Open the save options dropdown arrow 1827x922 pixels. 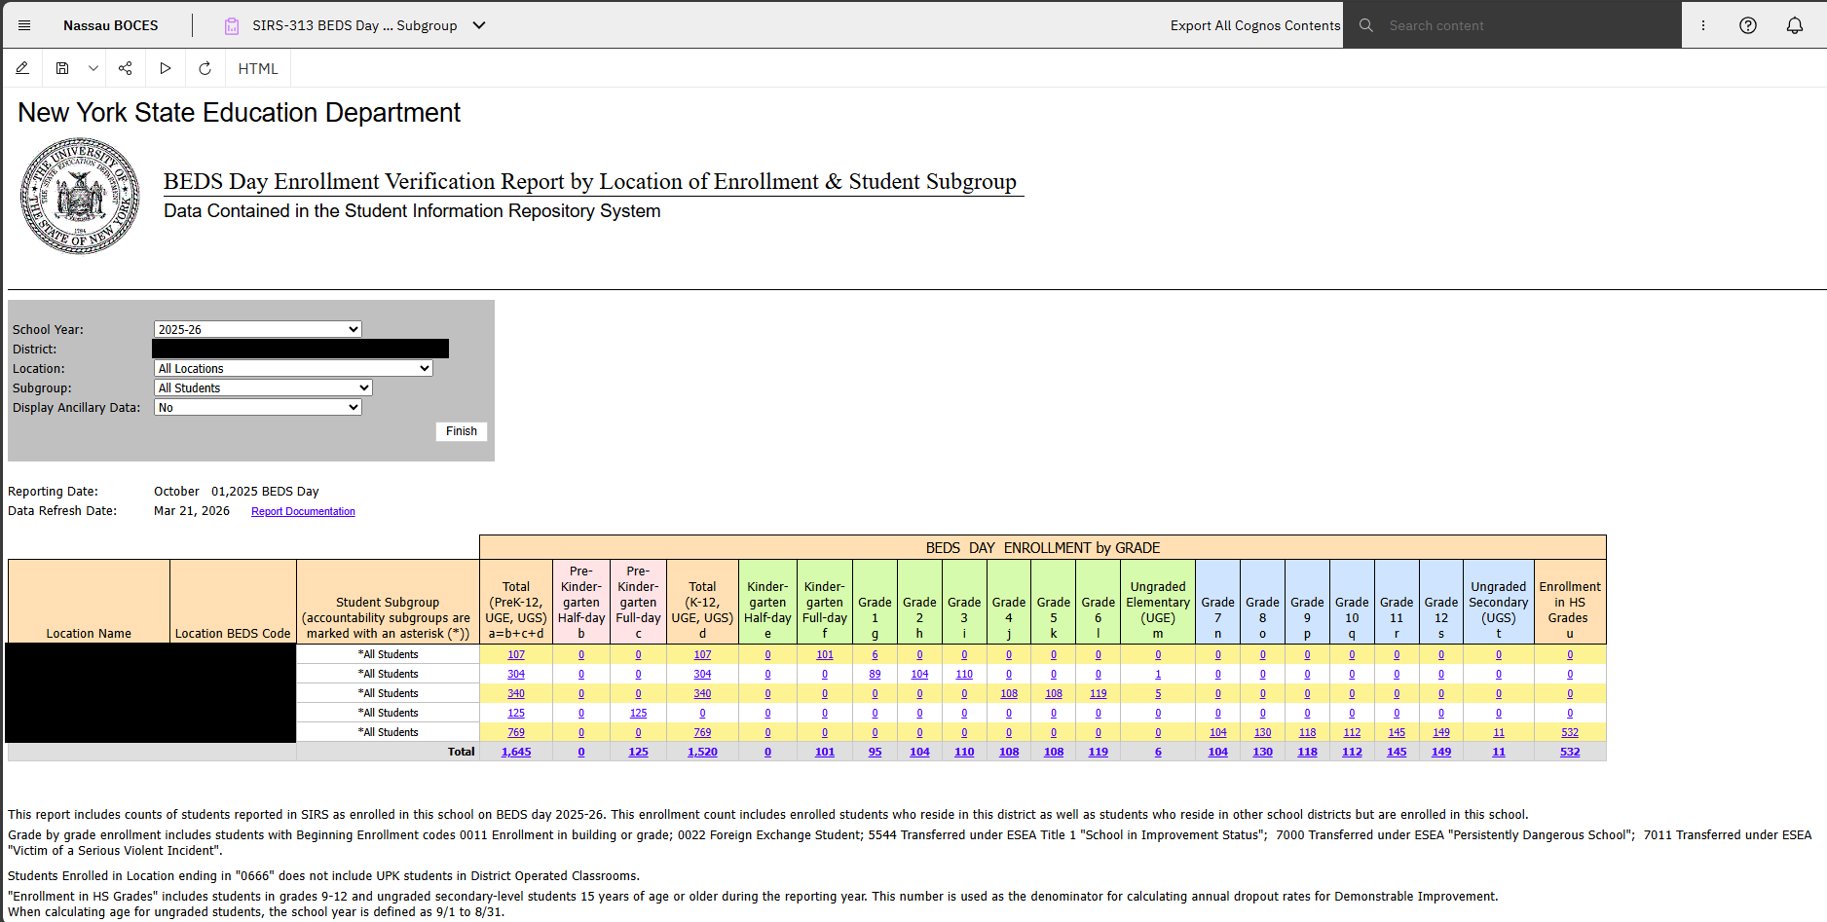[93, 68]
